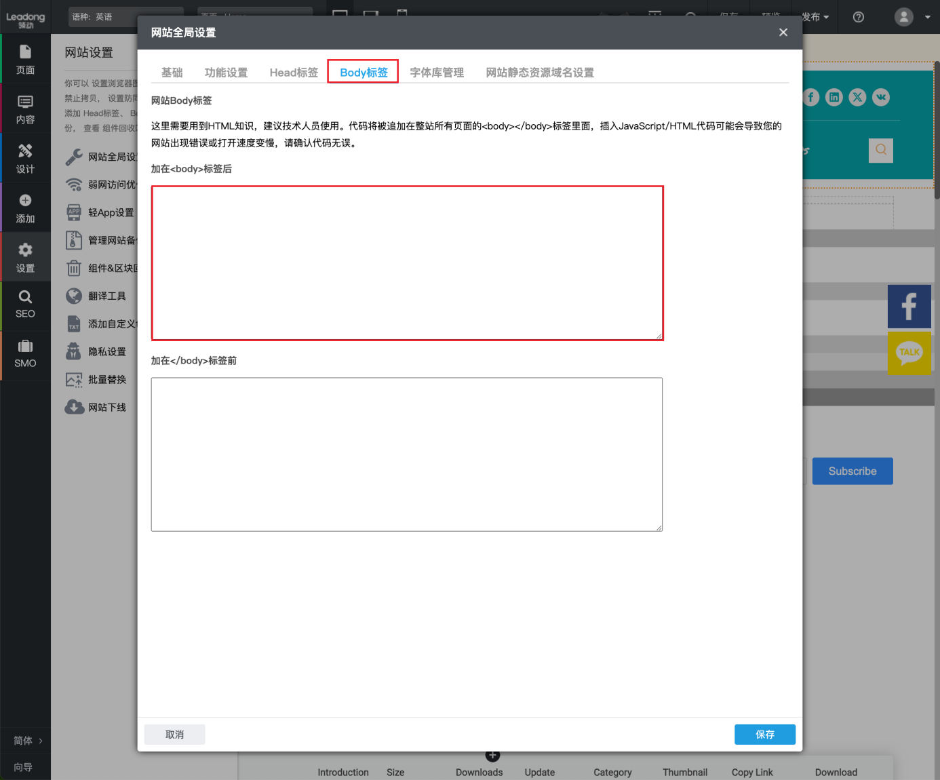This screenshot has height=780, width=940.
Task: Click the 隐私设置 privacy icon
Action: (74, 351)
